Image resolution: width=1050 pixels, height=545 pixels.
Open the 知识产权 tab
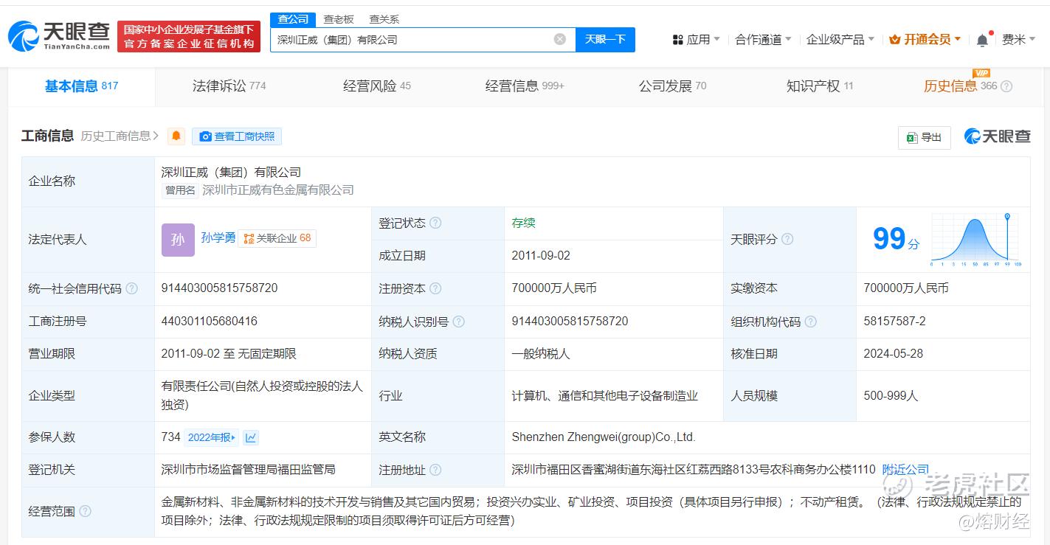[x=819, y=86]
